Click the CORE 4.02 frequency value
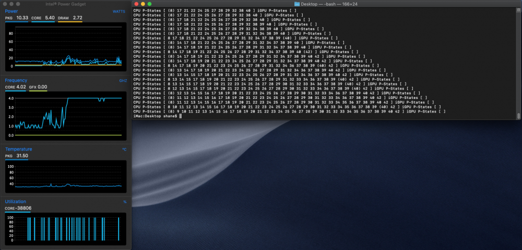The width and height of the screenshot is (522, 250). 15,87
